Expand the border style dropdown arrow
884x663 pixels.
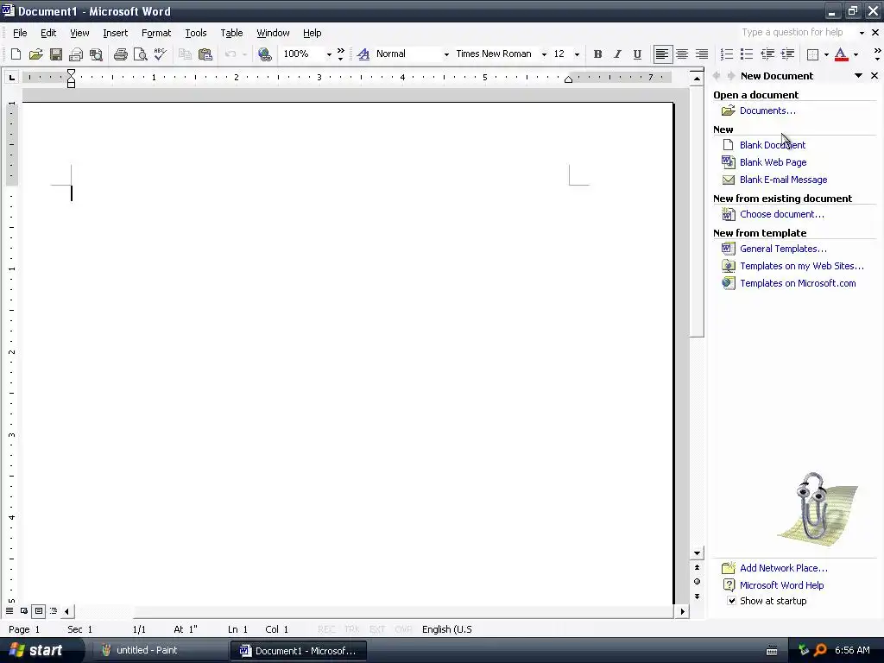pyautogui.click(x=826, y=54)
